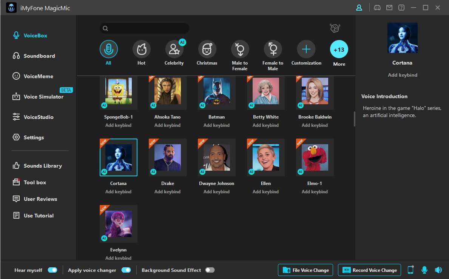Open the Tool box
Screen dimensions: 449x279
(x=29, y=182)
